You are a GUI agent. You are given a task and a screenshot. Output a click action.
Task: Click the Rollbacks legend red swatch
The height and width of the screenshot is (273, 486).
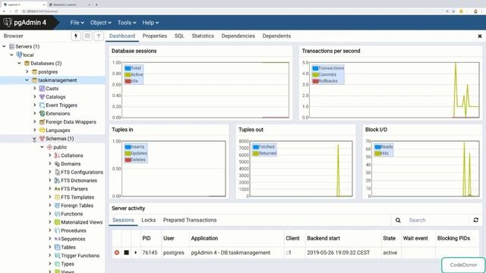pos(316,81)
